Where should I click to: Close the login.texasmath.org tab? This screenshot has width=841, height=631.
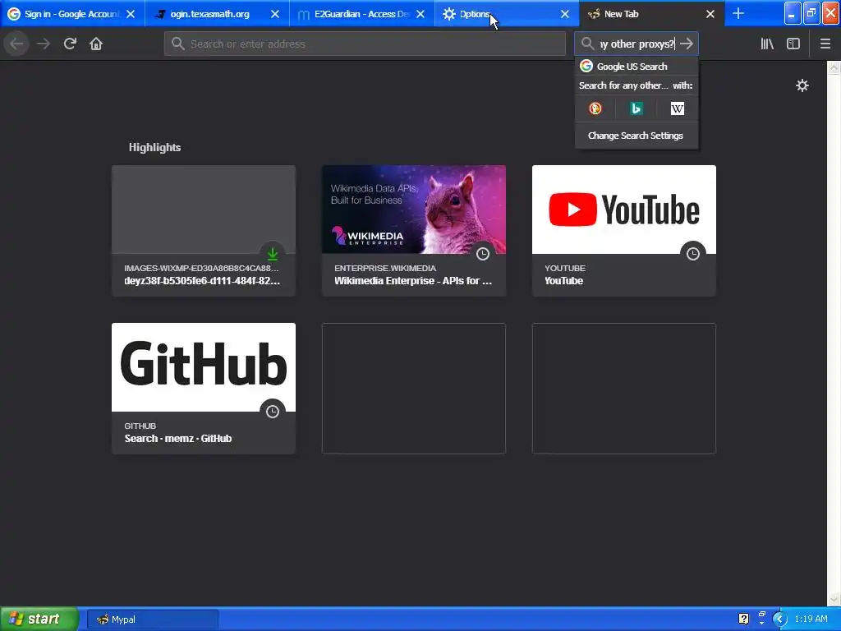click(275, 14)
